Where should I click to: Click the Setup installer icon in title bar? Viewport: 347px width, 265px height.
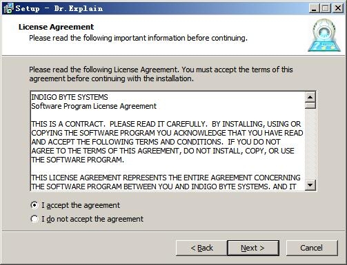click(9, 8)
